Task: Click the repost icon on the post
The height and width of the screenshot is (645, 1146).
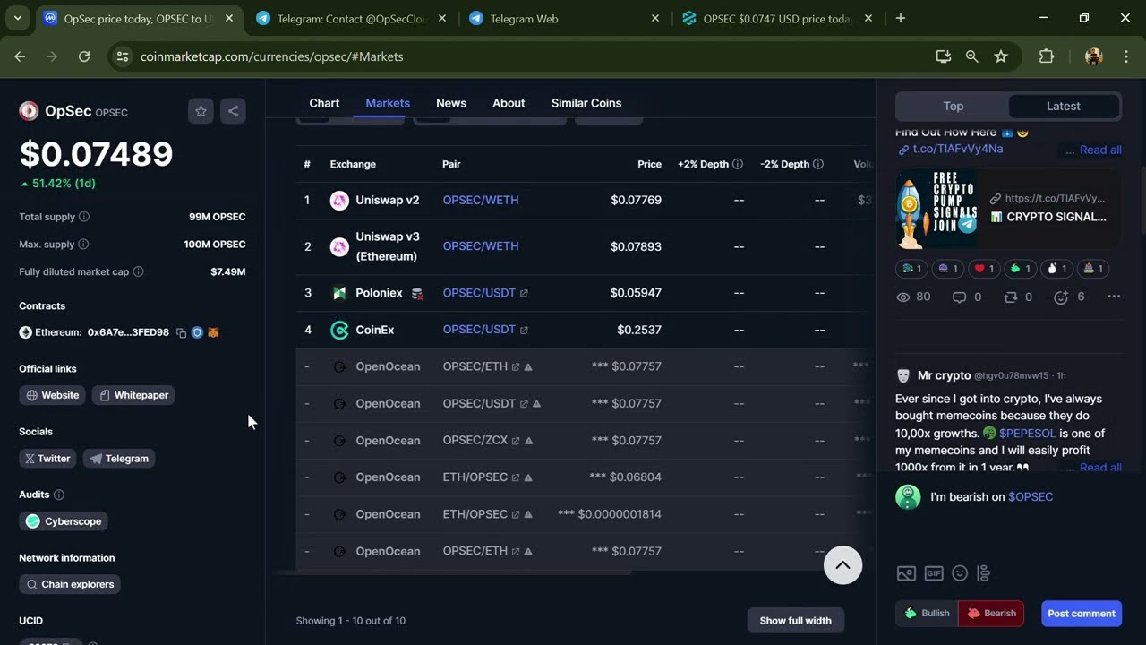Action: [1010, 297]
